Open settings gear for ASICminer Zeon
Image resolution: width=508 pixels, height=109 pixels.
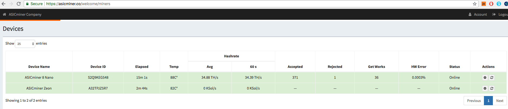tap(485, 88)
